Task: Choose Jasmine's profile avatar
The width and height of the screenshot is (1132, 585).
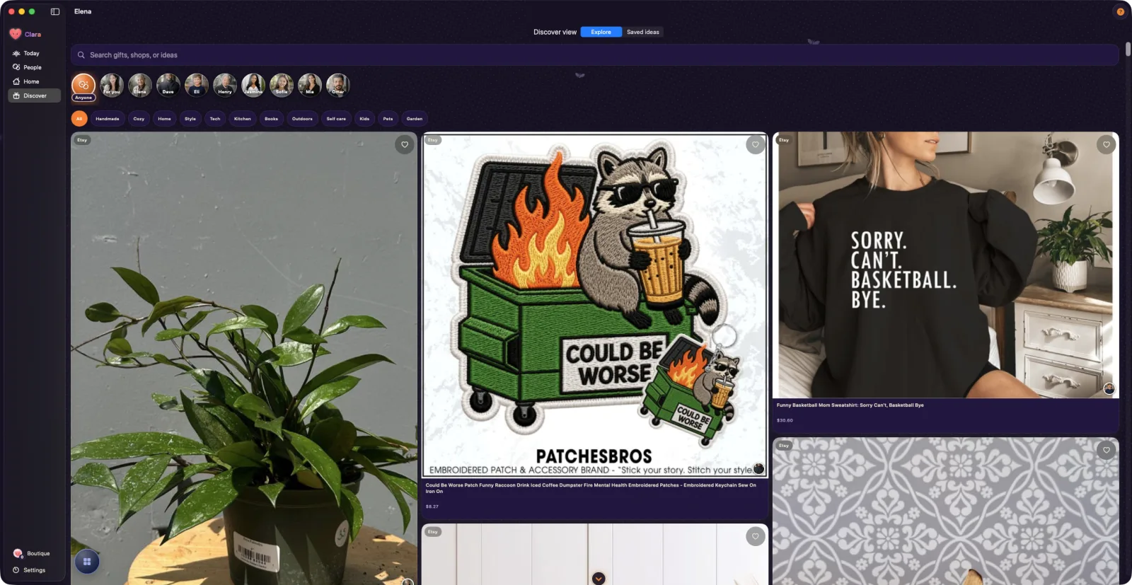Action: pos(253,85)
